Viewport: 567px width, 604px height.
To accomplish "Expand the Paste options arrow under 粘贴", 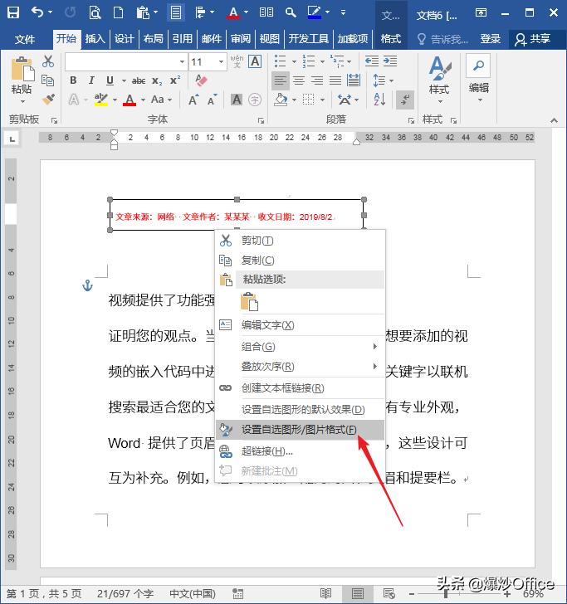I will click(22, 102).
